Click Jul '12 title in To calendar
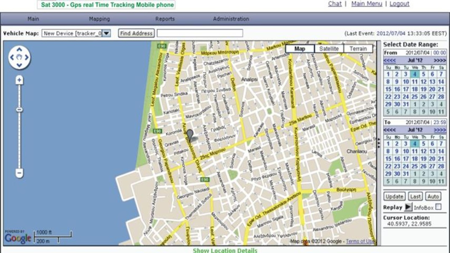450x253 pixels. (415, 130)
